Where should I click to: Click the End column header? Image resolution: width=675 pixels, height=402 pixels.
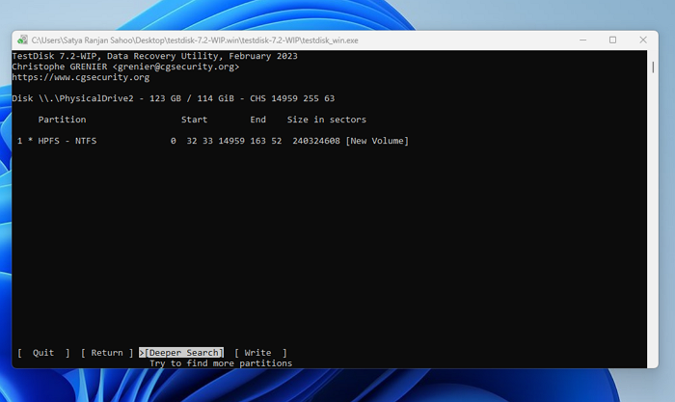pos(257,120)
